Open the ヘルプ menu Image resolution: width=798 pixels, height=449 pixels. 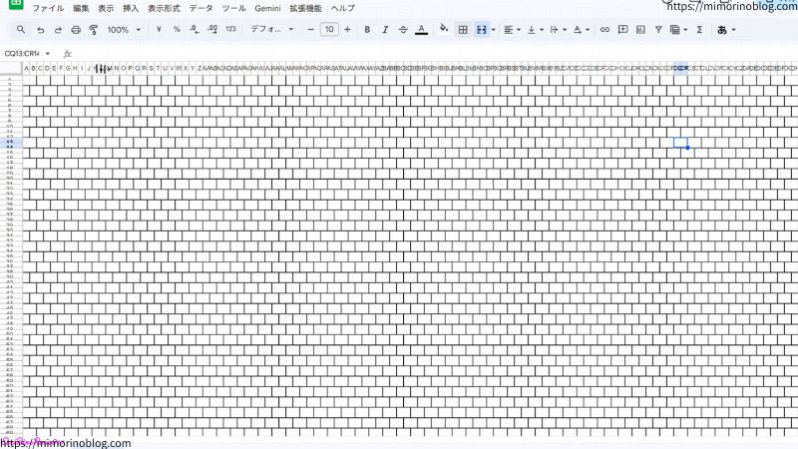pyautogui.click(x=343, y=8)
